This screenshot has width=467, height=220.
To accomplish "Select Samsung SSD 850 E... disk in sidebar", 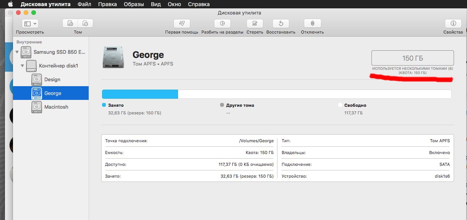I will pos(51,52).
